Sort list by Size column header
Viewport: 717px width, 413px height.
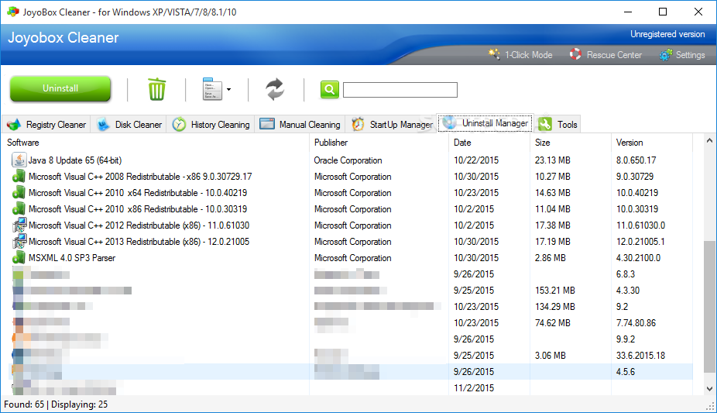pyautogui.click(x=542, y=143)
